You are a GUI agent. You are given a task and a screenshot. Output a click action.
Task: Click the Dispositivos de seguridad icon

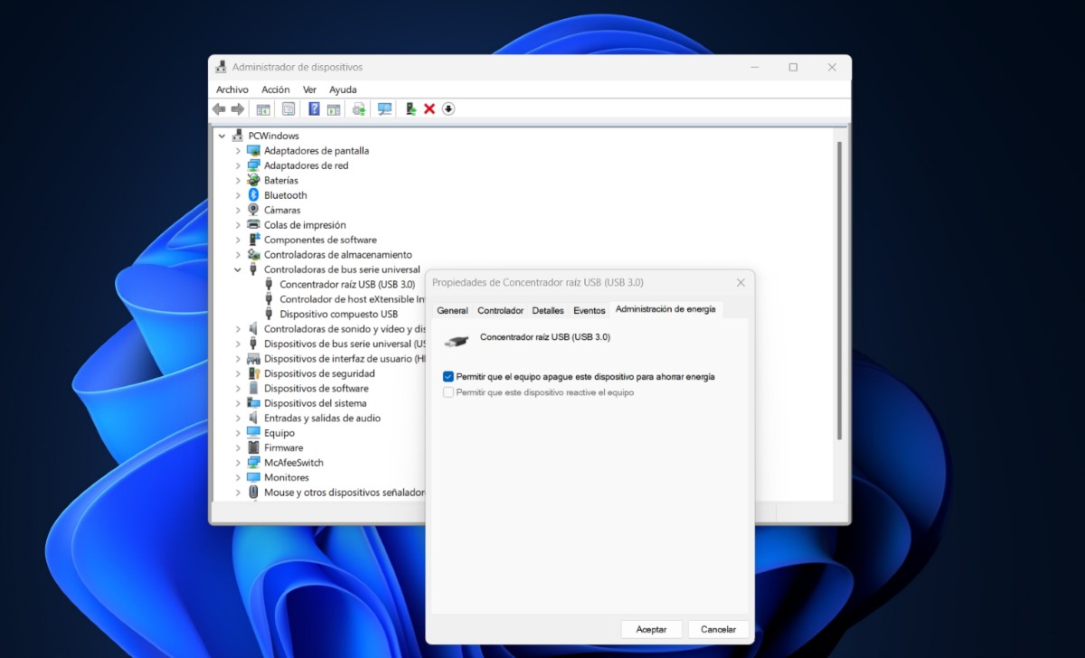point(254,373)
